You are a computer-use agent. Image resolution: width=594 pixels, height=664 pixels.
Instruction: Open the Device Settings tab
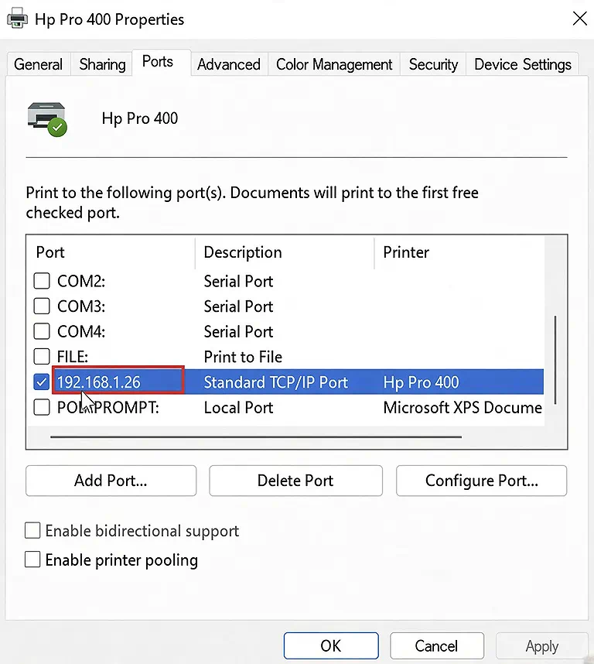523,64
